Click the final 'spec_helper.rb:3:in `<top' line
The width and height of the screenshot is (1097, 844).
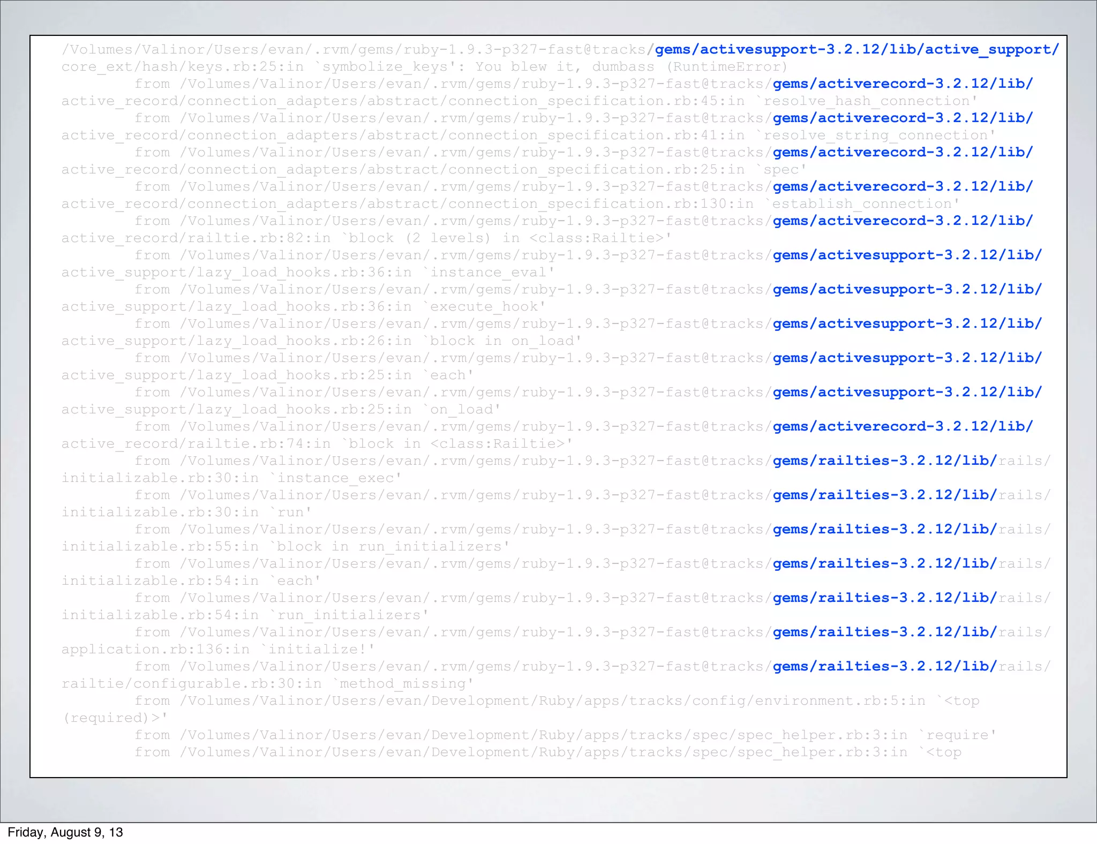coord(548,752)
